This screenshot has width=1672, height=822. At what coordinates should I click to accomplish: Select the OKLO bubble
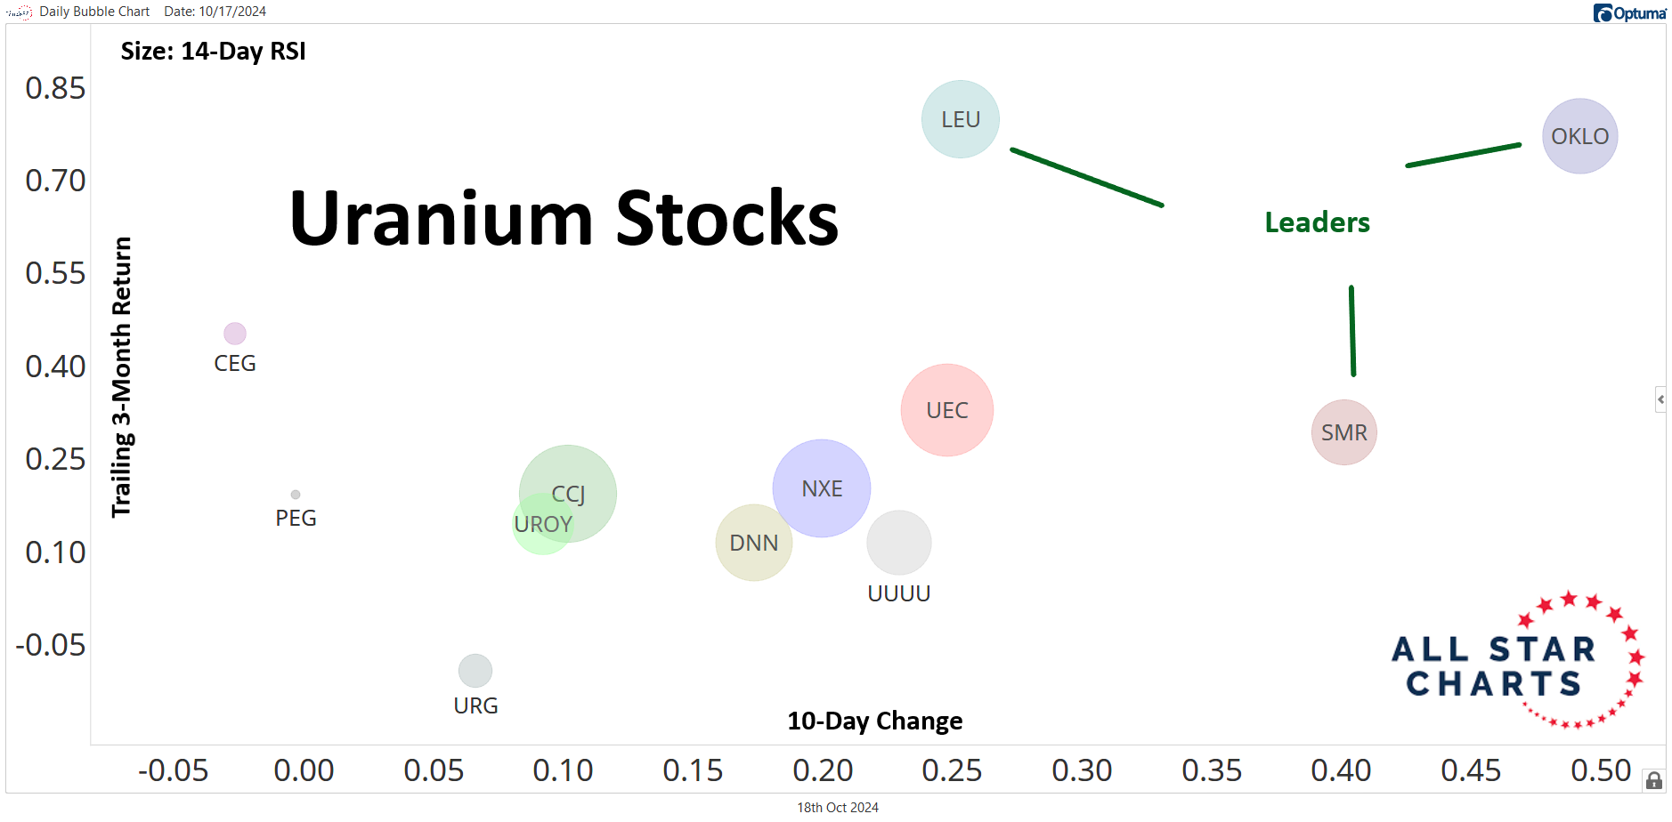tap(1579, 136)
